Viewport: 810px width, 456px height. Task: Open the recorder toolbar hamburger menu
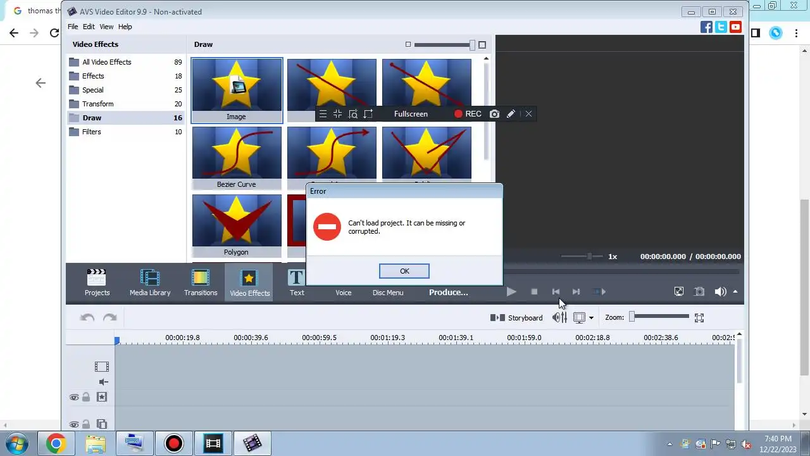(323, 114)
